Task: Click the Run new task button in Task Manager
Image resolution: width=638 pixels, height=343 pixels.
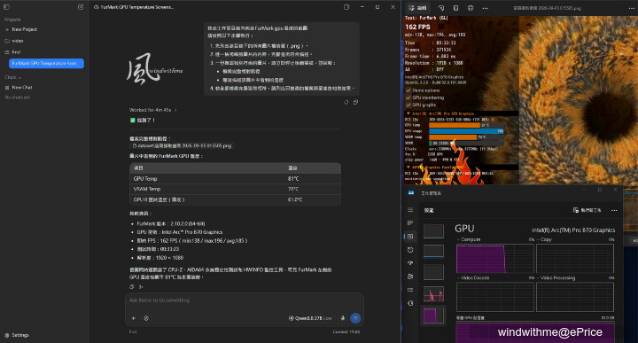Action: (587, 210)
